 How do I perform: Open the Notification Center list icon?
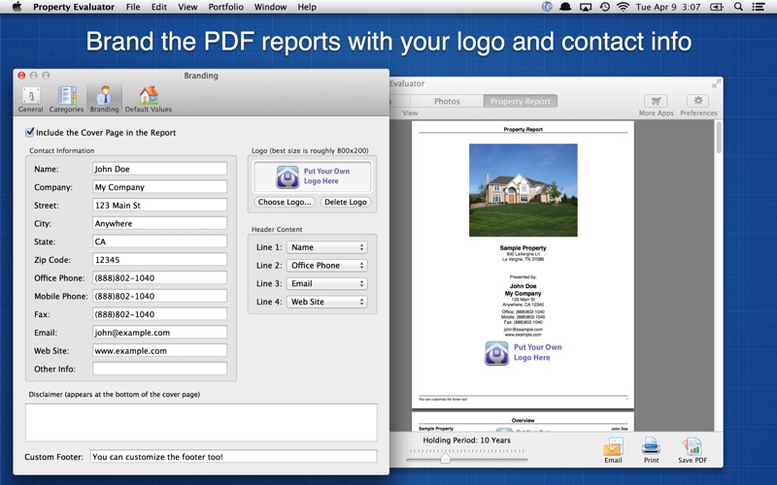(758, 7)
